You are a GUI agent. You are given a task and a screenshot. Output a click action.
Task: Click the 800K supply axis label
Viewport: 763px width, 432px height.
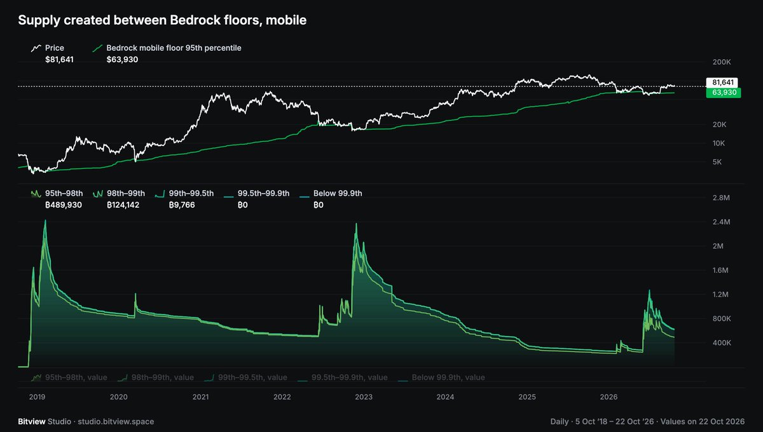click(722, 319)
